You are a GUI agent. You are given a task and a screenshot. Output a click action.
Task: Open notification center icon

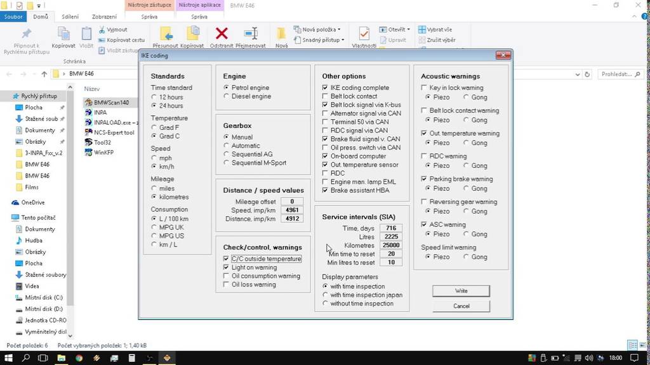[634, 358]
